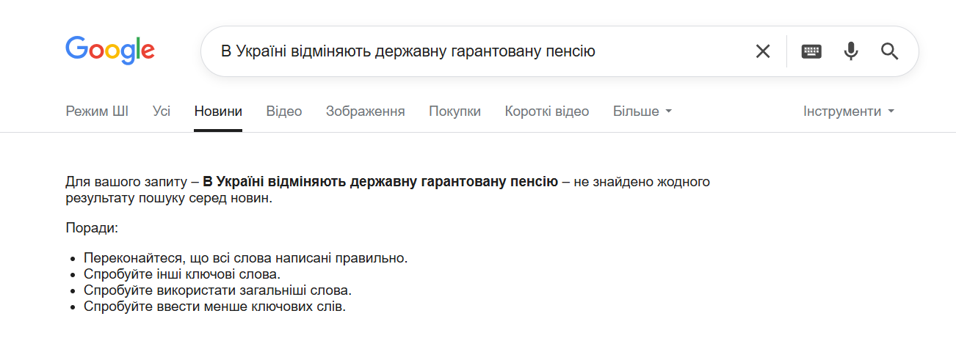956x363 pixels.
Task: Open the on-screen keyboard input tool
Action: (x=811, y=51)
